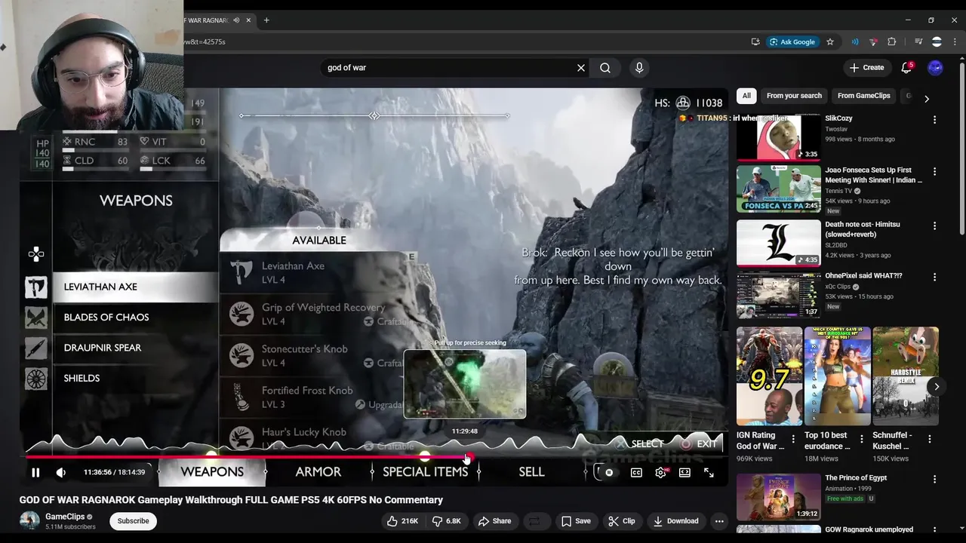966x543 pixels.
Task: Save the video with the Save button
Action: (x=576, y=521)
